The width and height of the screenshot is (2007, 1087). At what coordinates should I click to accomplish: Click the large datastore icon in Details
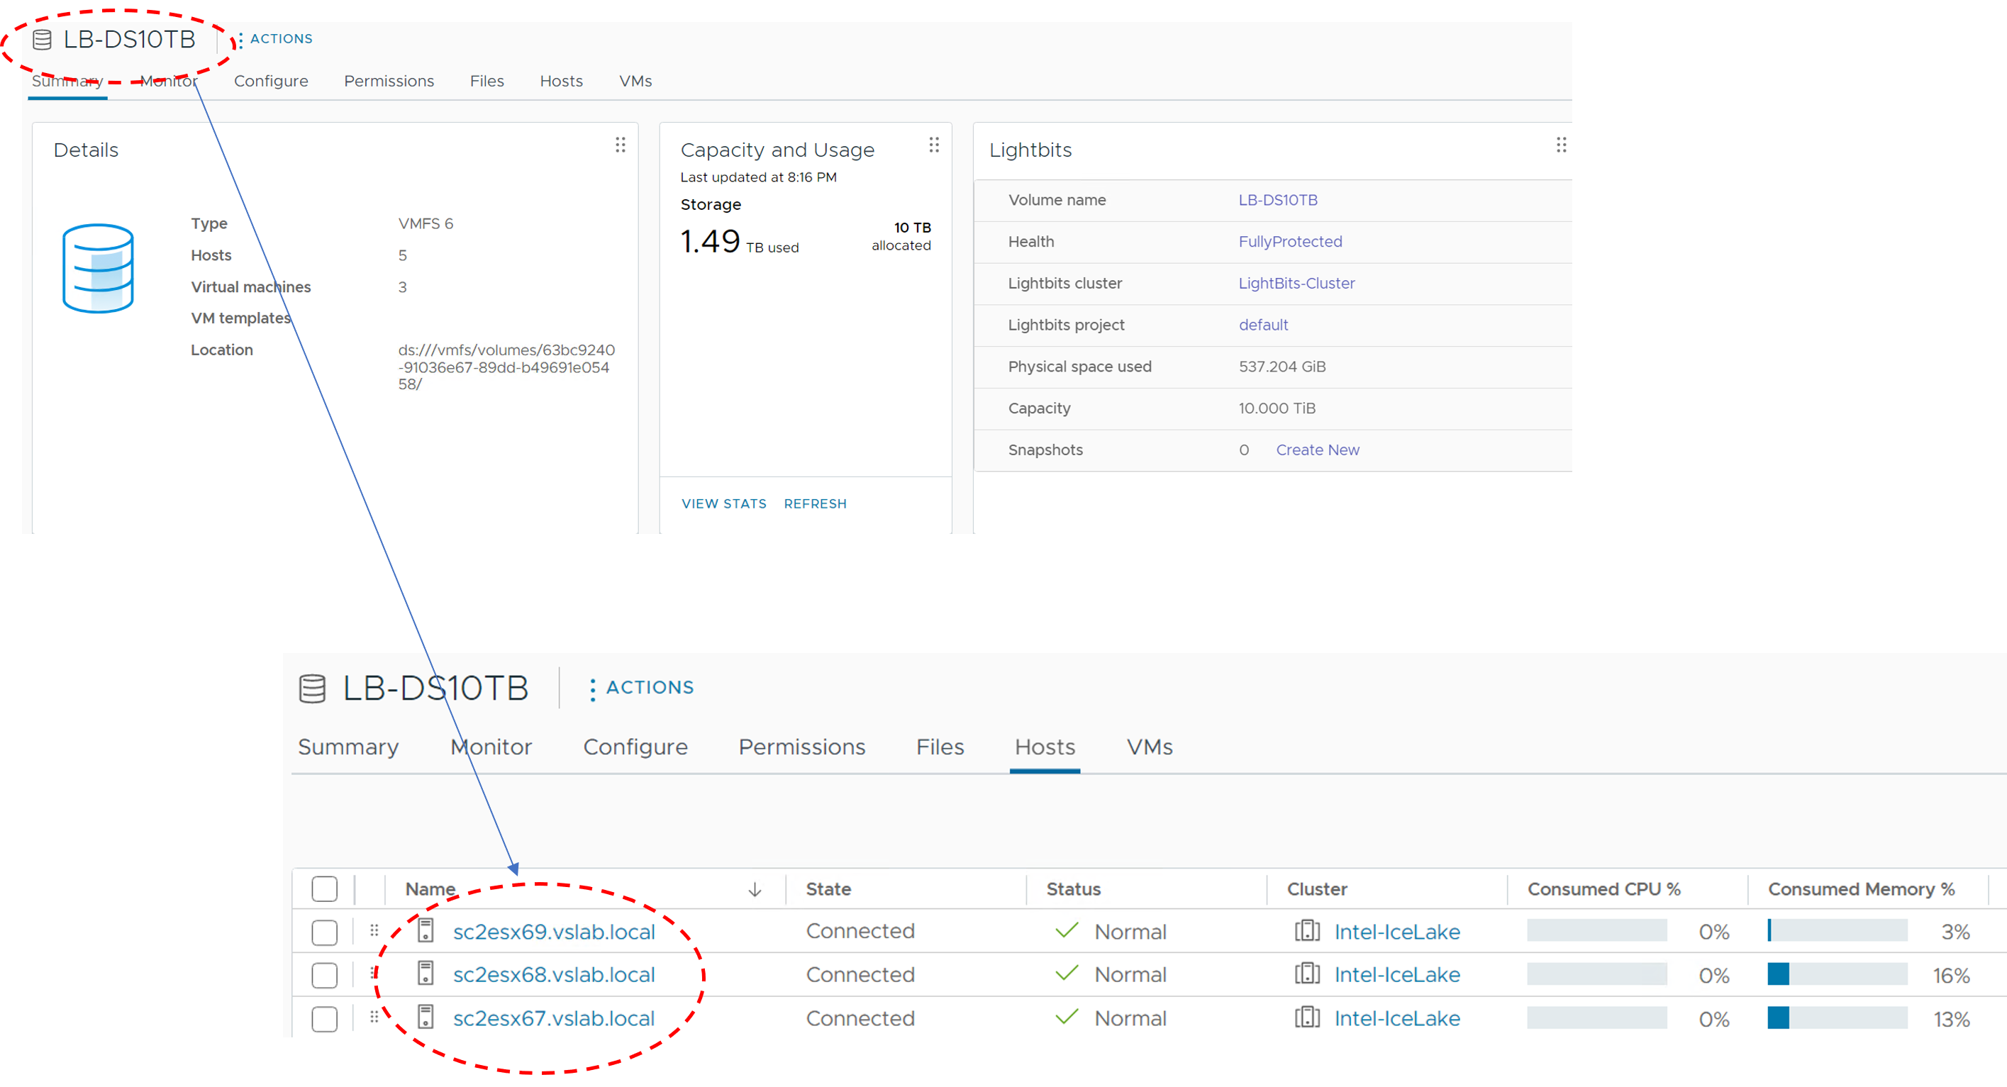[98, 269]
